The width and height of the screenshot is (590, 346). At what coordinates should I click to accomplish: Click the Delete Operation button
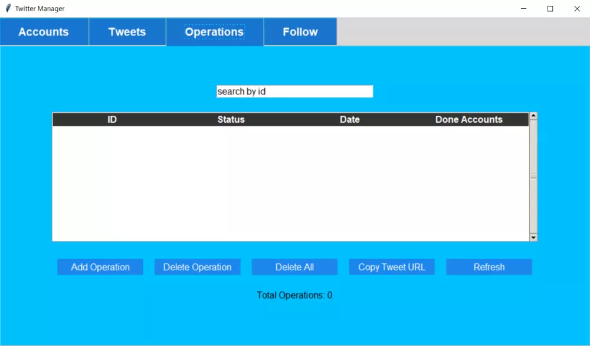point(197,267)
